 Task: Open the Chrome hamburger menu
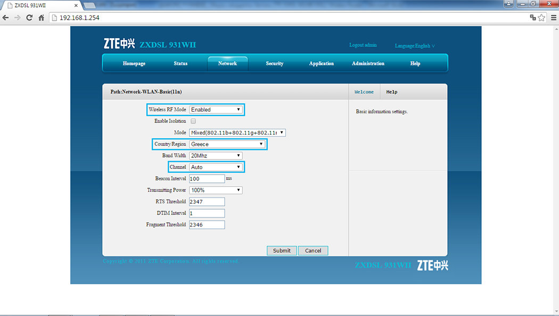[554, 18]
